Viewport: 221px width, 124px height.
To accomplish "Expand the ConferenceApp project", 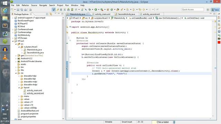I will tap(13, 32).
